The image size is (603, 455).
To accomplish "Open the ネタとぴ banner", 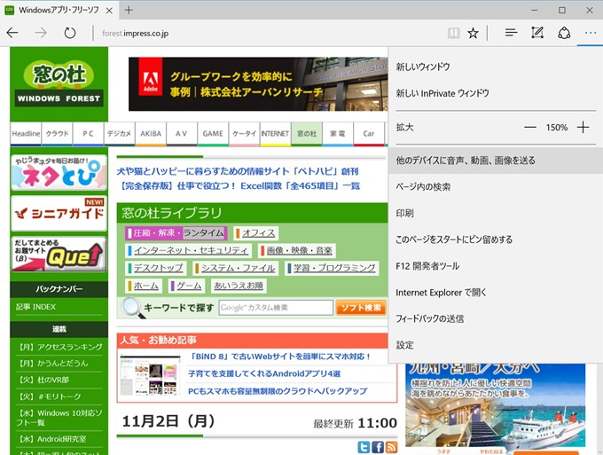I will point(59,172).
